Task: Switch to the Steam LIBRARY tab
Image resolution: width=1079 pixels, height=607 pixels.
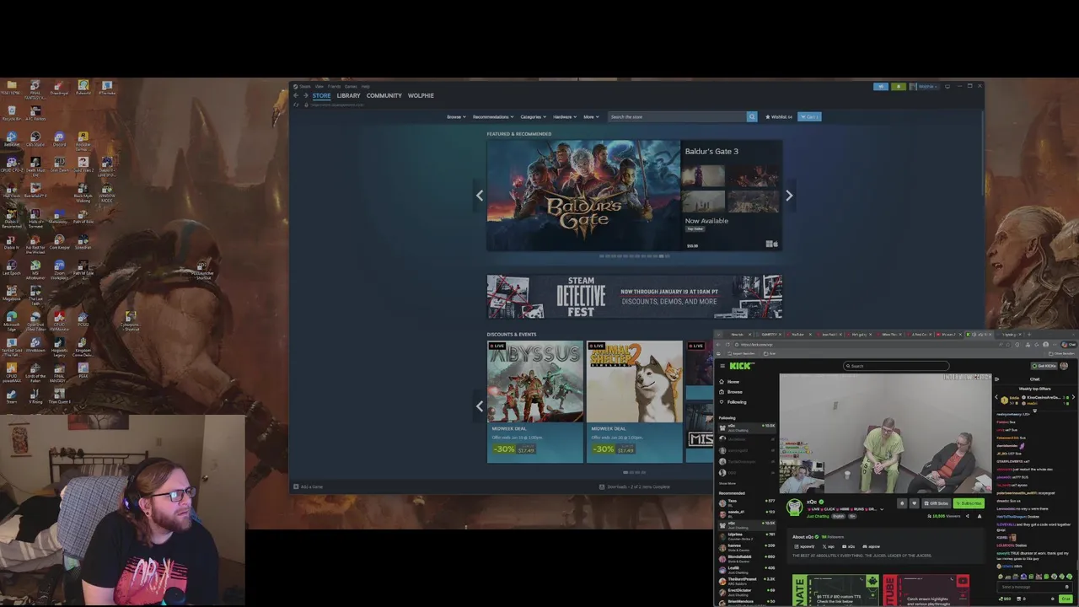Action: [348, 95]
